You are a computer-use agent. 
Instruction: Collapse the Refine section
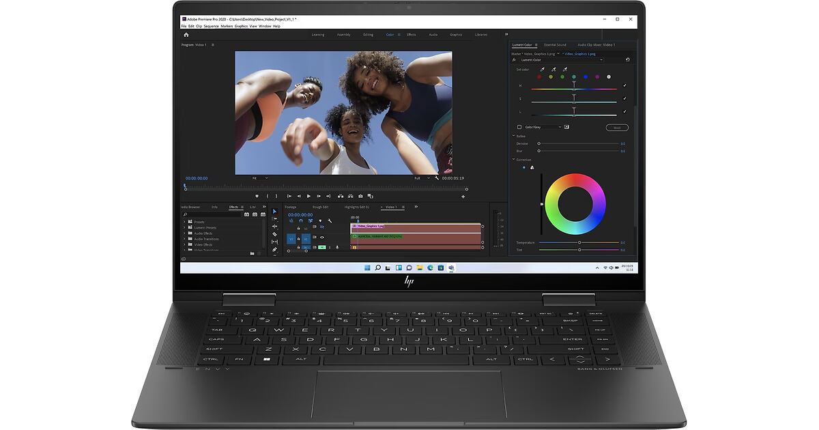click(514, 136)
